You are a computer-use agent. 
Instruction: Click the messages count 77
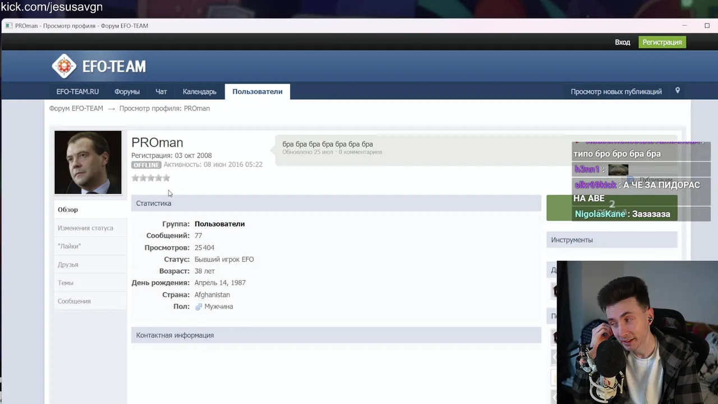click(x=198, y=236)
